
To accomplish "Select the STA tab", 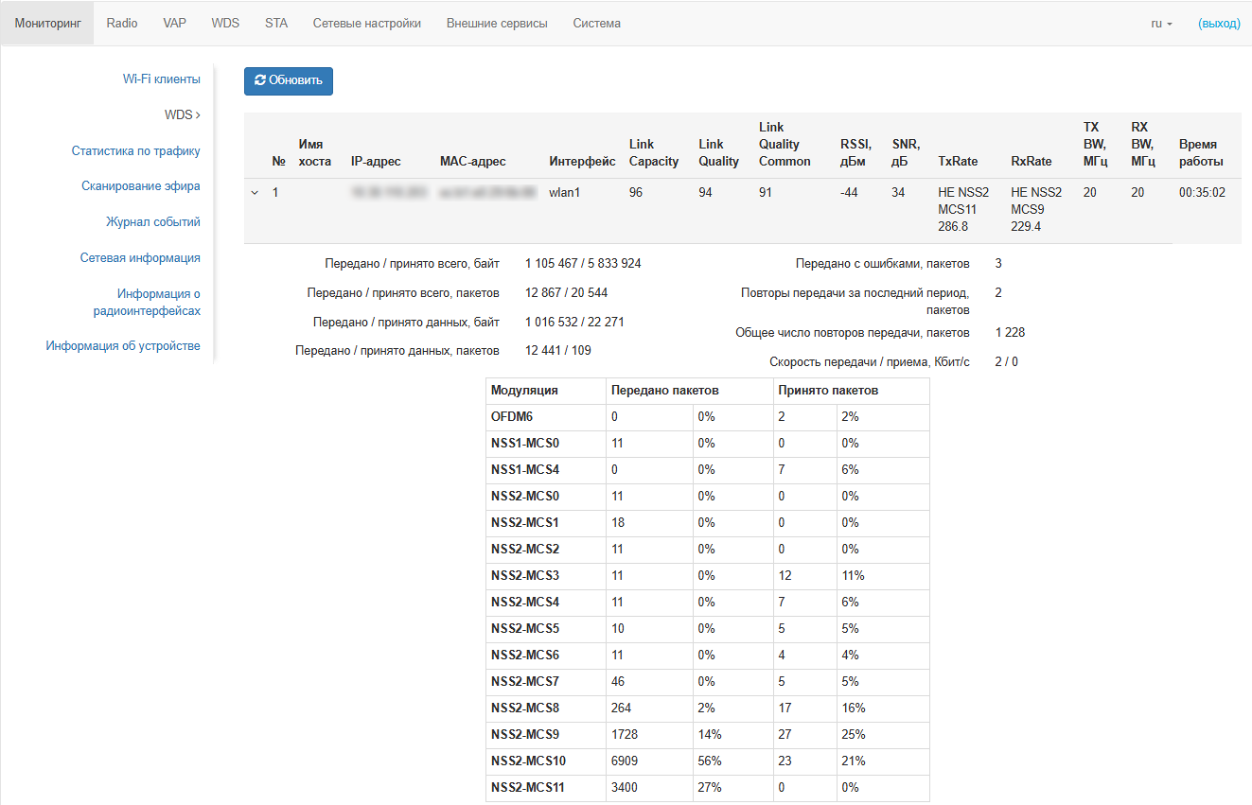I will tap(276, 24).
